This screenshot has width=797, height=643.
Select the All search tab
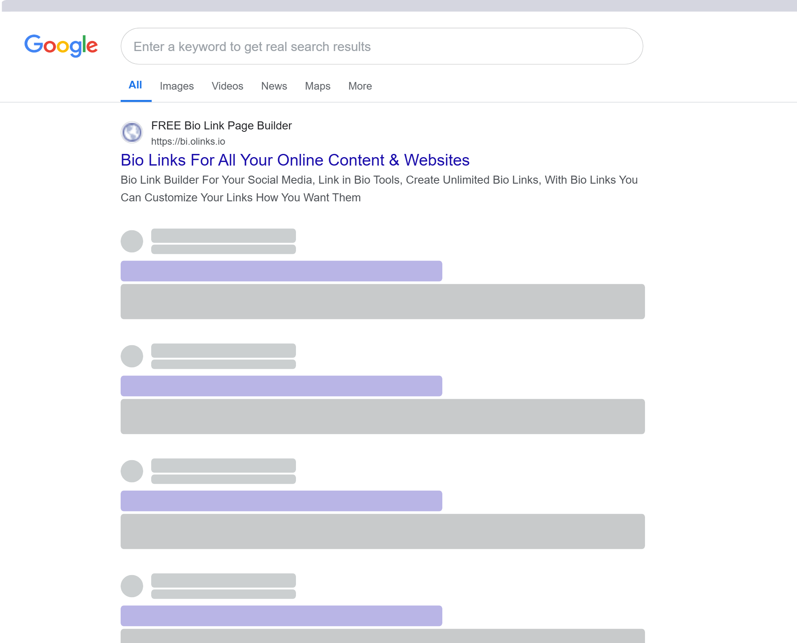click(x=136, y=85)
